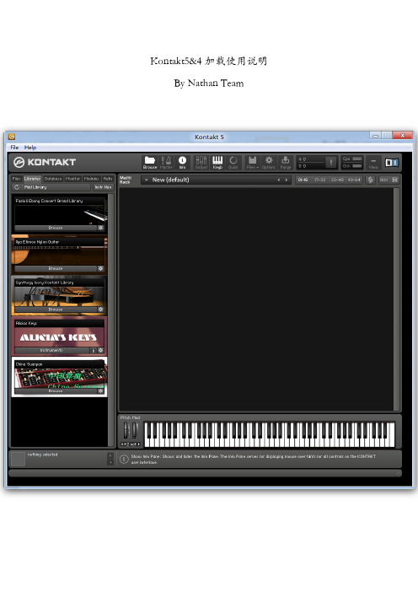The height and width of the screenshot is (592, 418).
Task: Open the File menu
Action: (14, 148)
